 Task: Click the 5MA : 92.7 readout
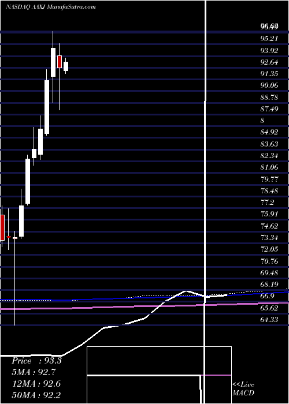click(x=34, y=372)
